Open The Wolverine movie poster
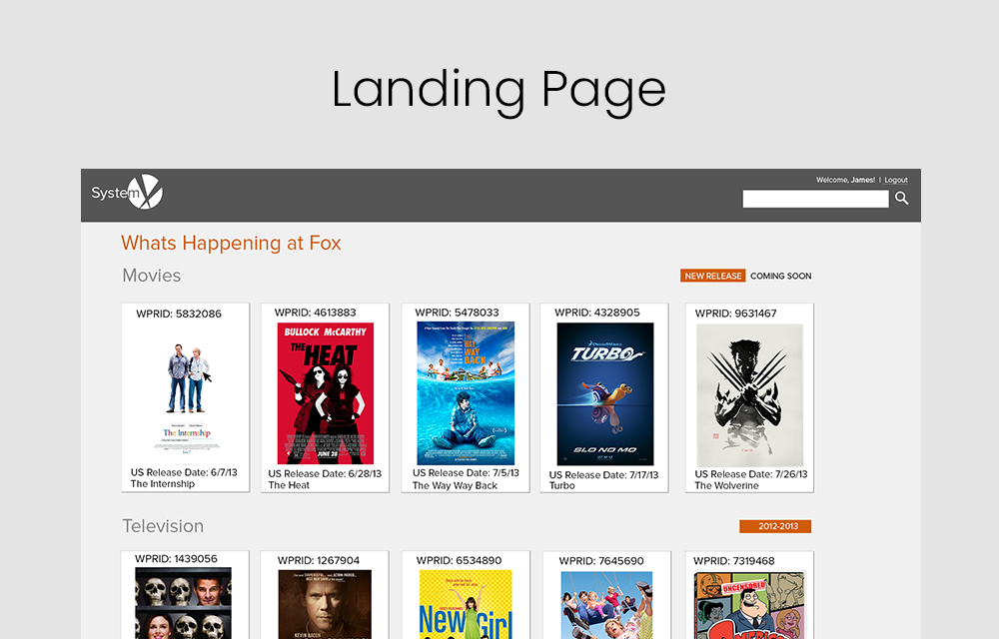This screenshot has height=639, width=999. (750, 395)
